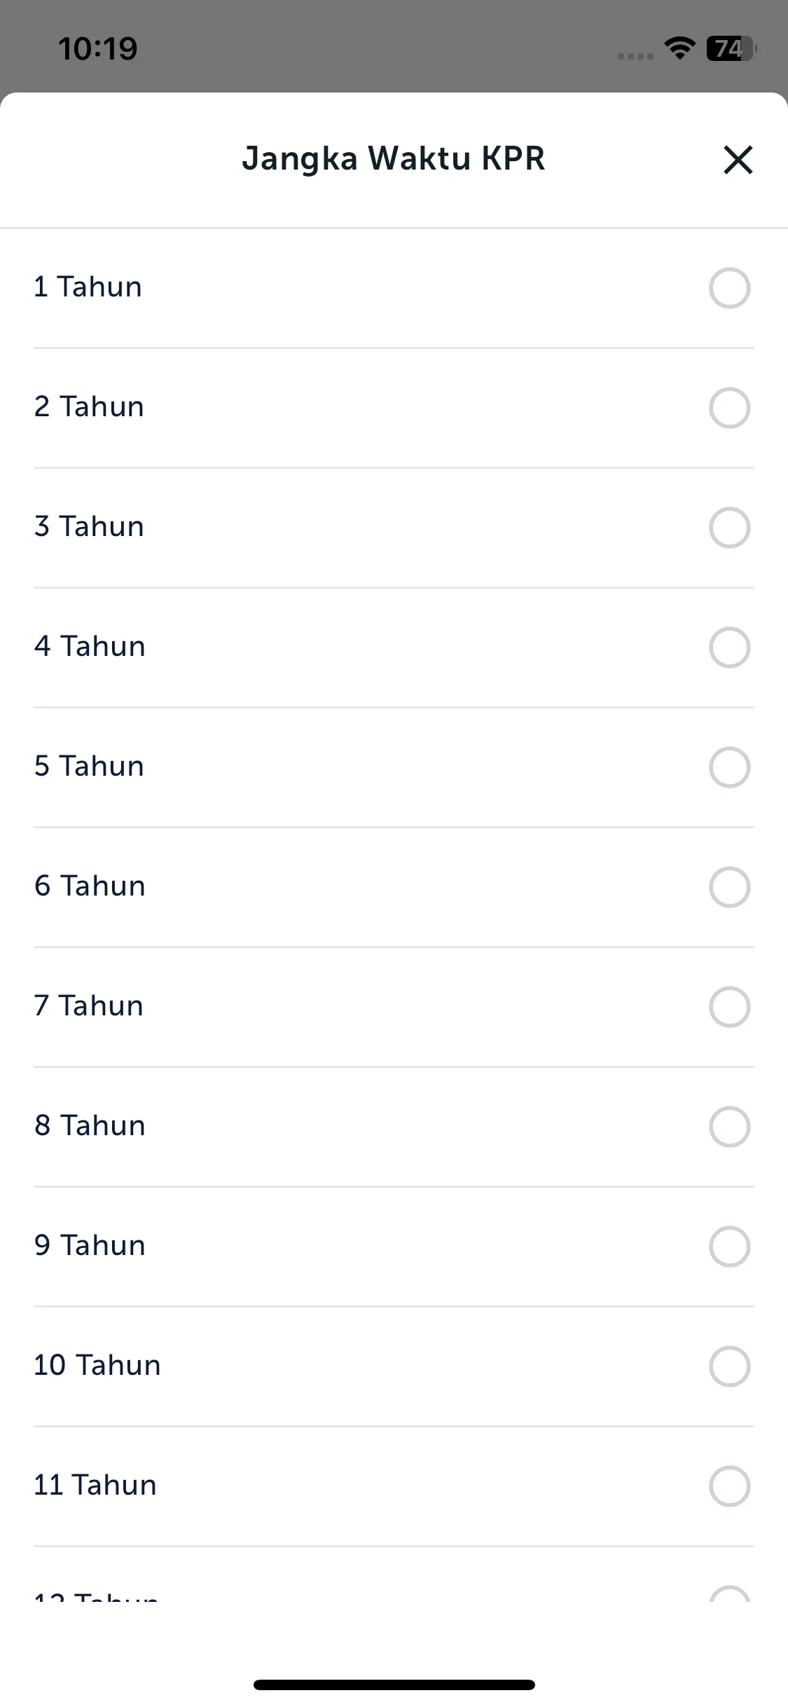Tap the 8 Tahun label text
This screenshot has width=788, height=1707.
90,1126
